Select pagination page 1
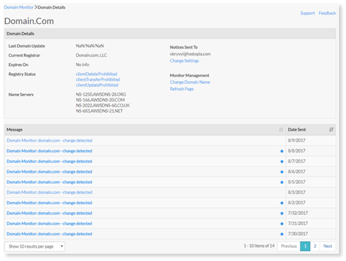Viewport: 346px width, 261px height. pos(305,246)
